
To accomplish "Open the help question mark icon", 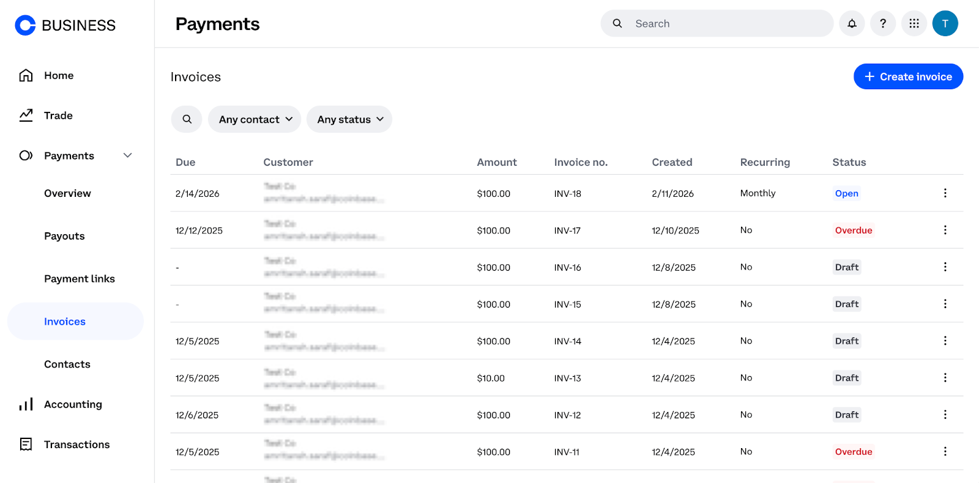I will pos(883,23).
